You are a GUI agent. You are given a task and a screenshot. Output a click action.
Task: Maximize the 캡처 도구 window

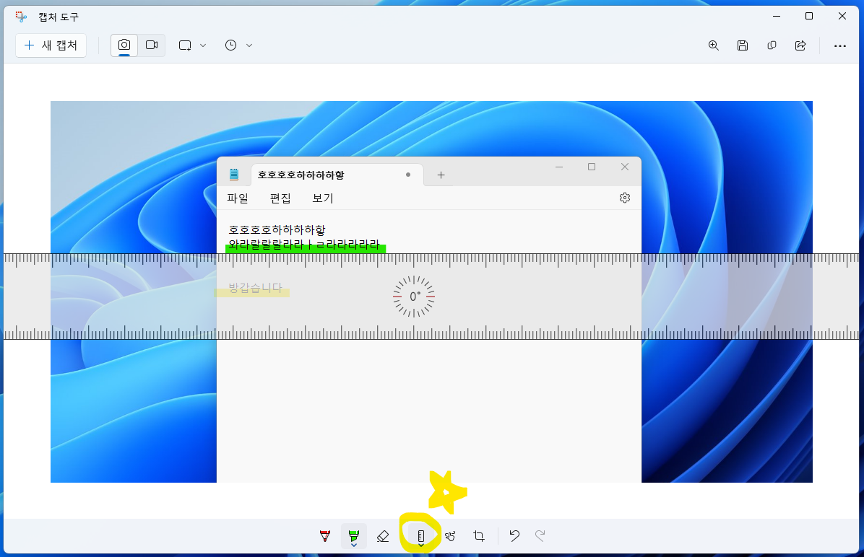(x=809, y=16)
